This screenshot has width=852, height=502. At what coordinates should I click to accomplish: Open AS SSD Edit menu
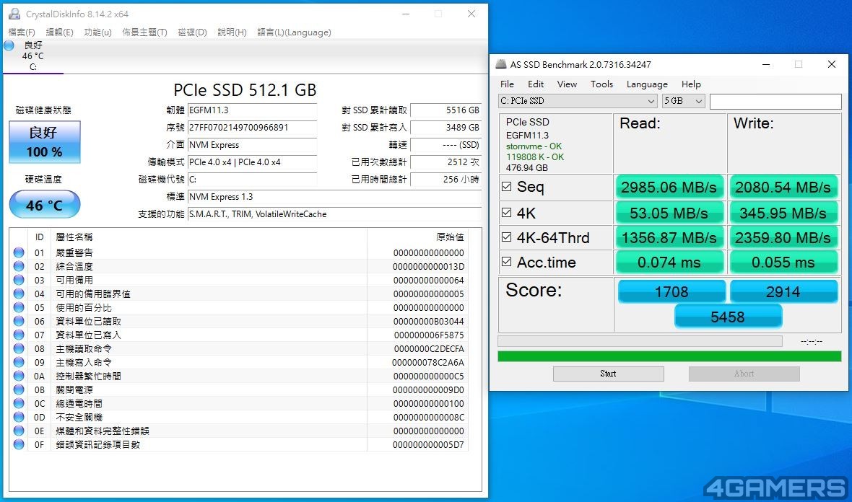(x=536, y=84)
